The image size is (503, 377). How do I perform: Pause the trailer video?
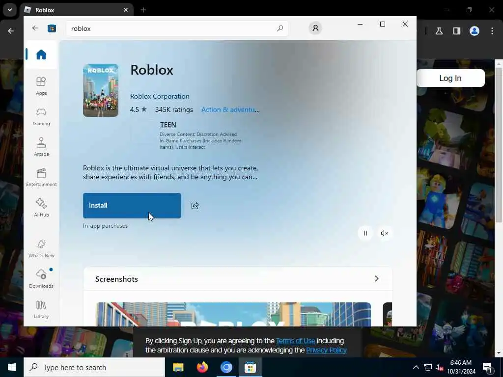[365, 233]
